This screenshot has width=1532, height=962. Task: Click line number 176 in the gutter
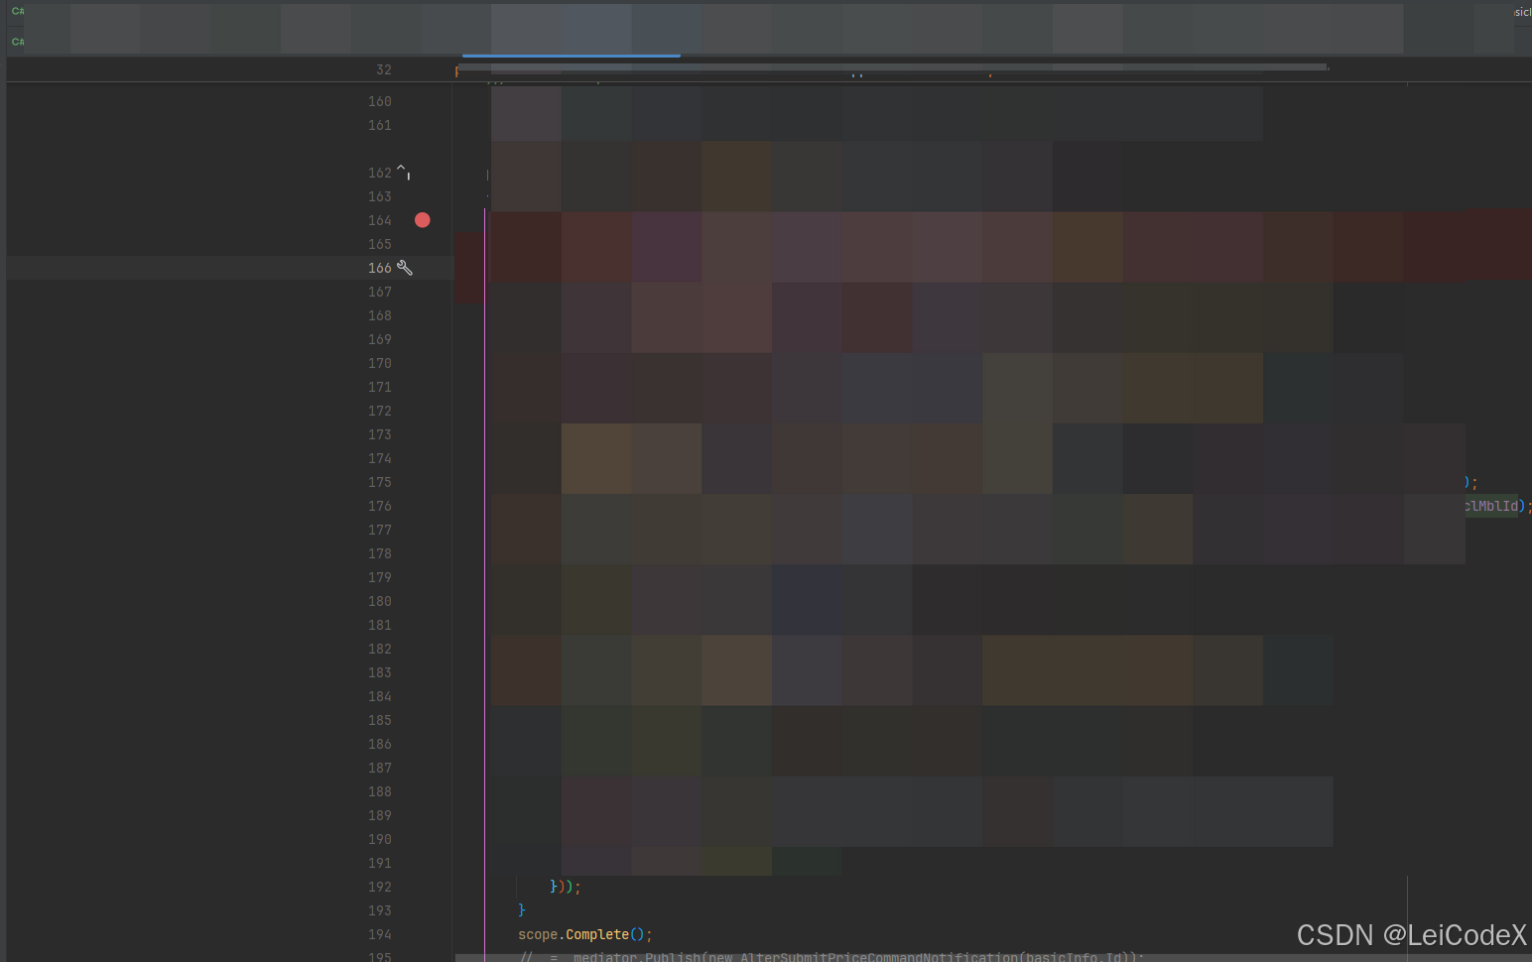(380, 506)
